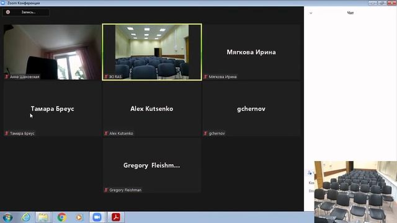Click the small 'Мягкова Ирина' name label
397x223 pixels.
(x=223, y=77)
